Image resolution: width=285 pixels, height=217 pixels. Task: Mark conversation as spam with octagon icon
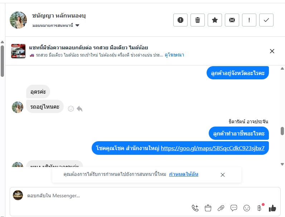coord(180,20)
